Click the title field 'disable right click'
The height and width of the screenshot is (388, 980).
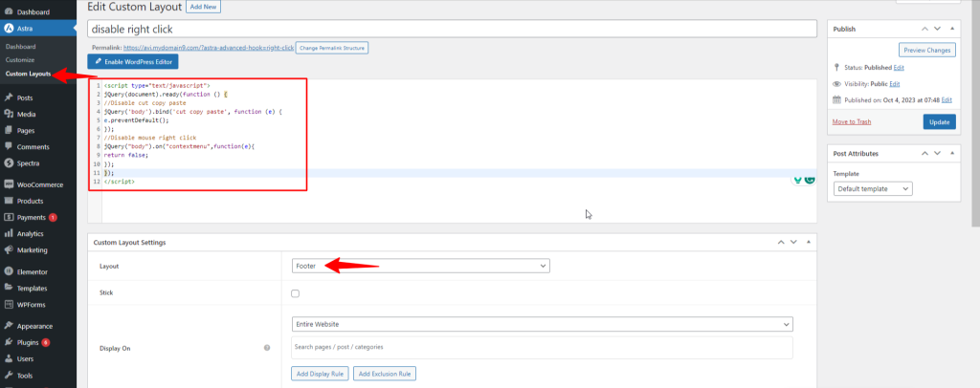tap(452, 29)
